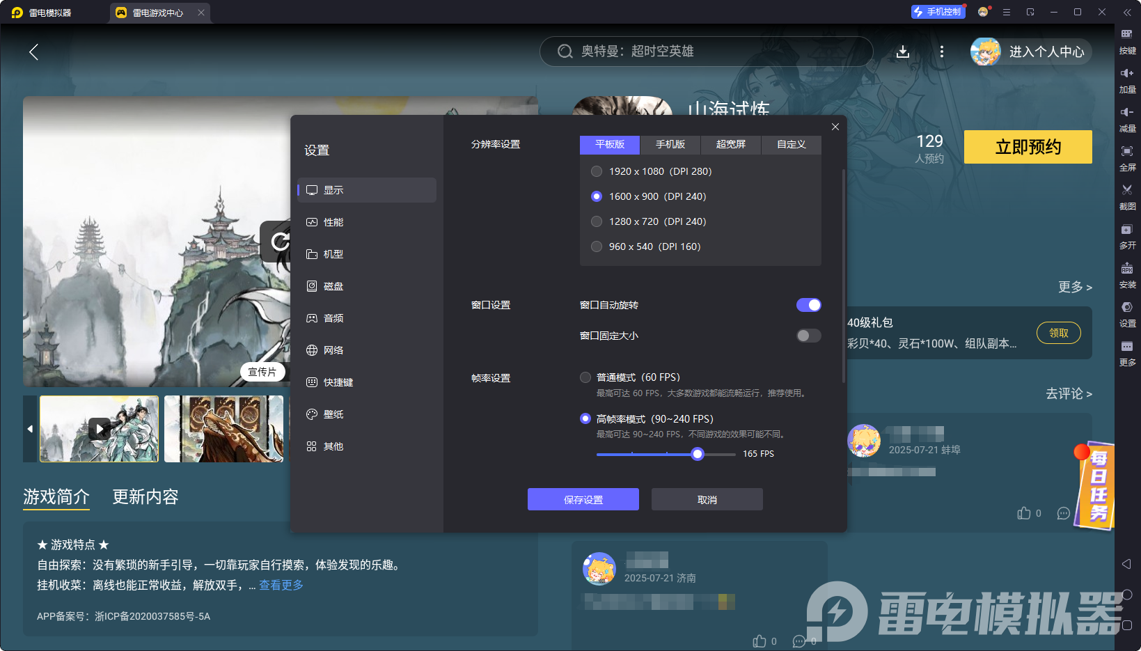Click the FPS slider handle at 165 FPS
Viewport: 1141px width, 651px height.
[x=698, y=454]
